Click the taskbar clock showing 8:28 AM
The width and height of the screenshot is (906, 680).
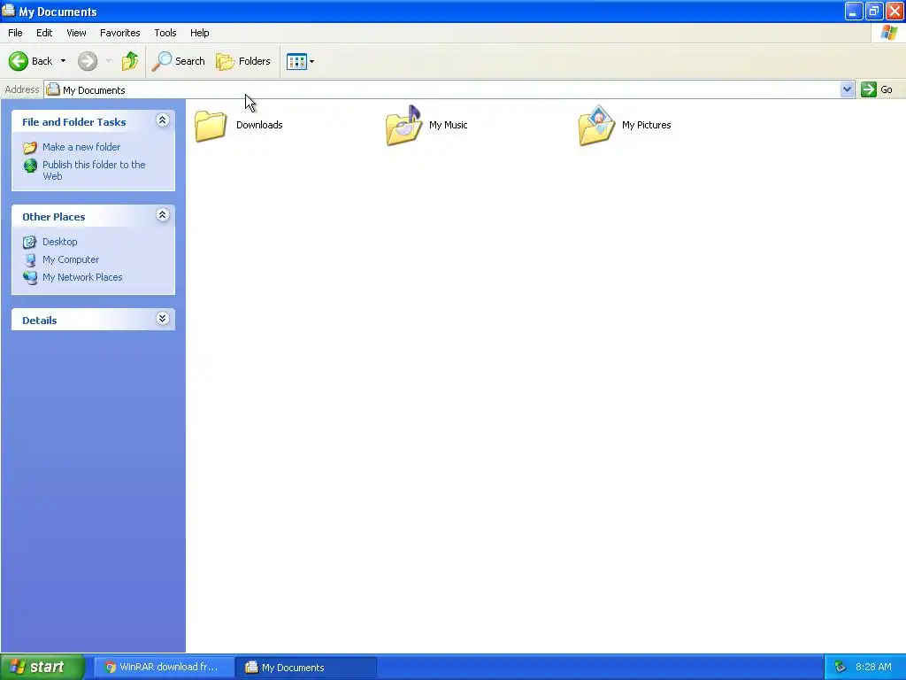coord(873,668)
